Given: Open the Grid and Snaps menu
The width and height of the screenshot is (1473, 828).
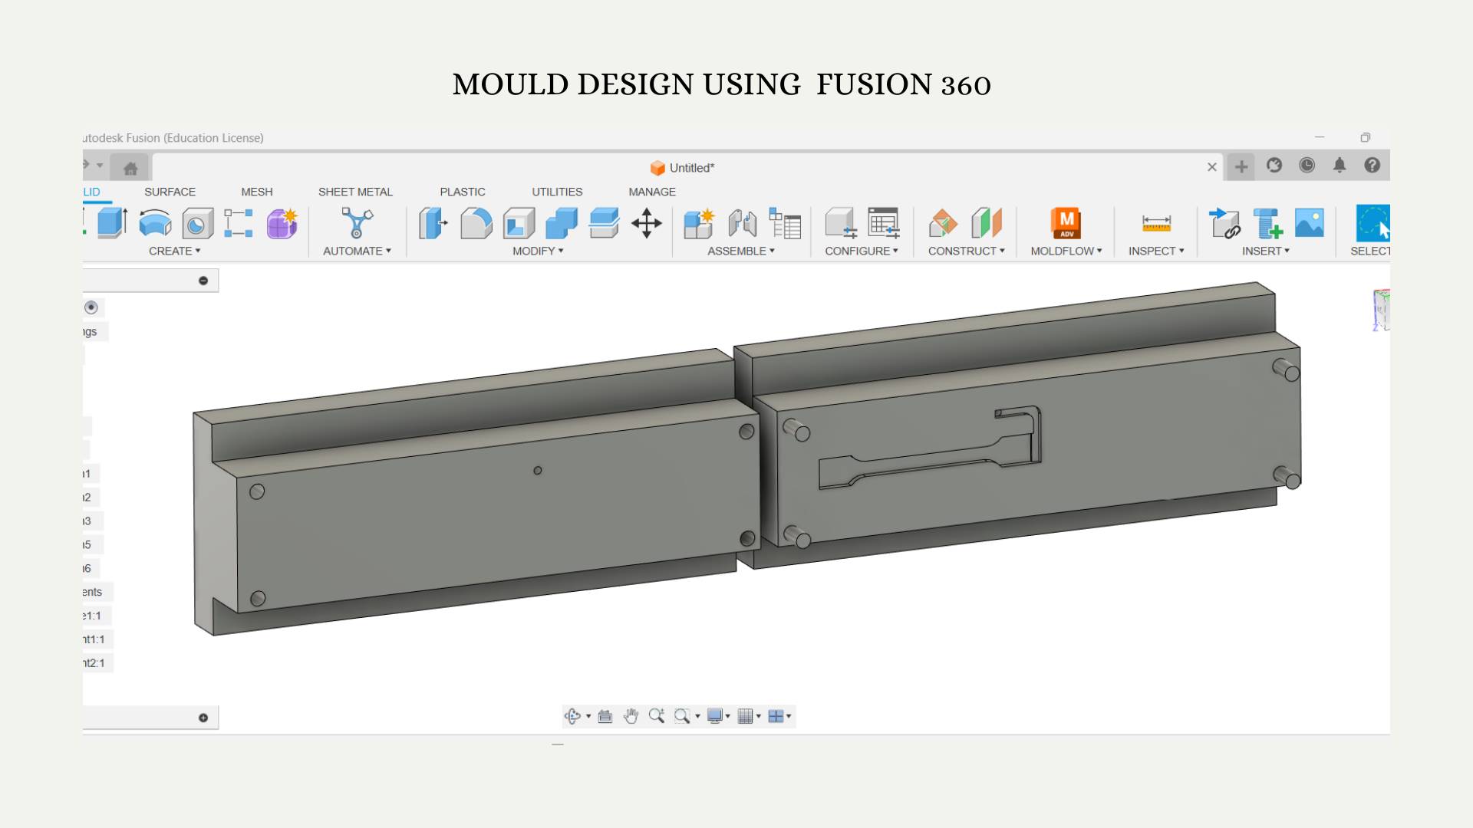Looking at the screenshot, I should tap(750, 716).
